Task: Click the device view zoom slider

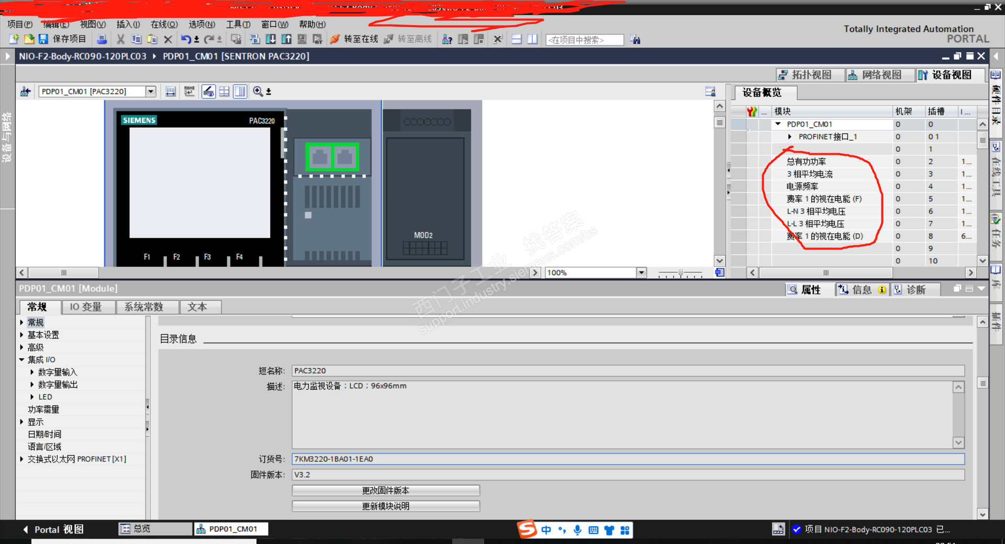Action: (x=680, y=273)
